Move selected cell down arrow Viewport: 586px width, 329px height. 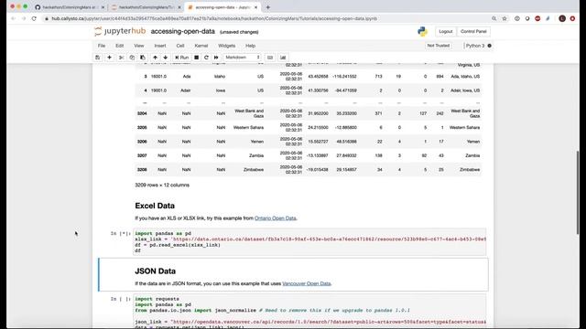[x=166, y=58]
